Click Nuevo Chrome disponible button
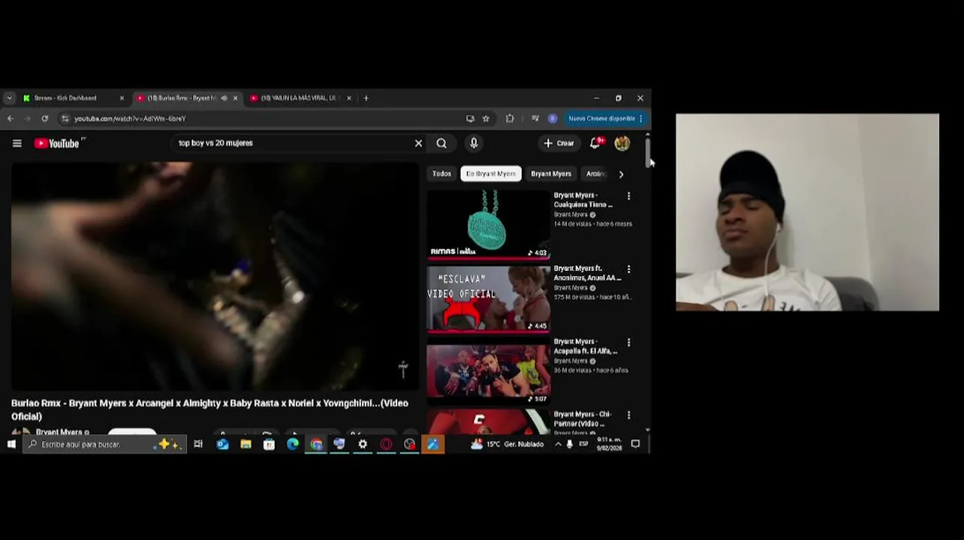This screenshot has height=540, width=964. (x=604, y=118)
